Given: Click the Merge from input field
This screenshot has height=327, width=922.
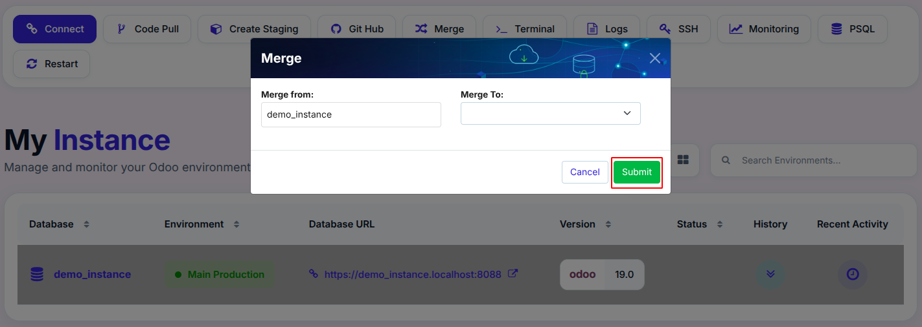Looking at the screenshot, I should point(351,114).
